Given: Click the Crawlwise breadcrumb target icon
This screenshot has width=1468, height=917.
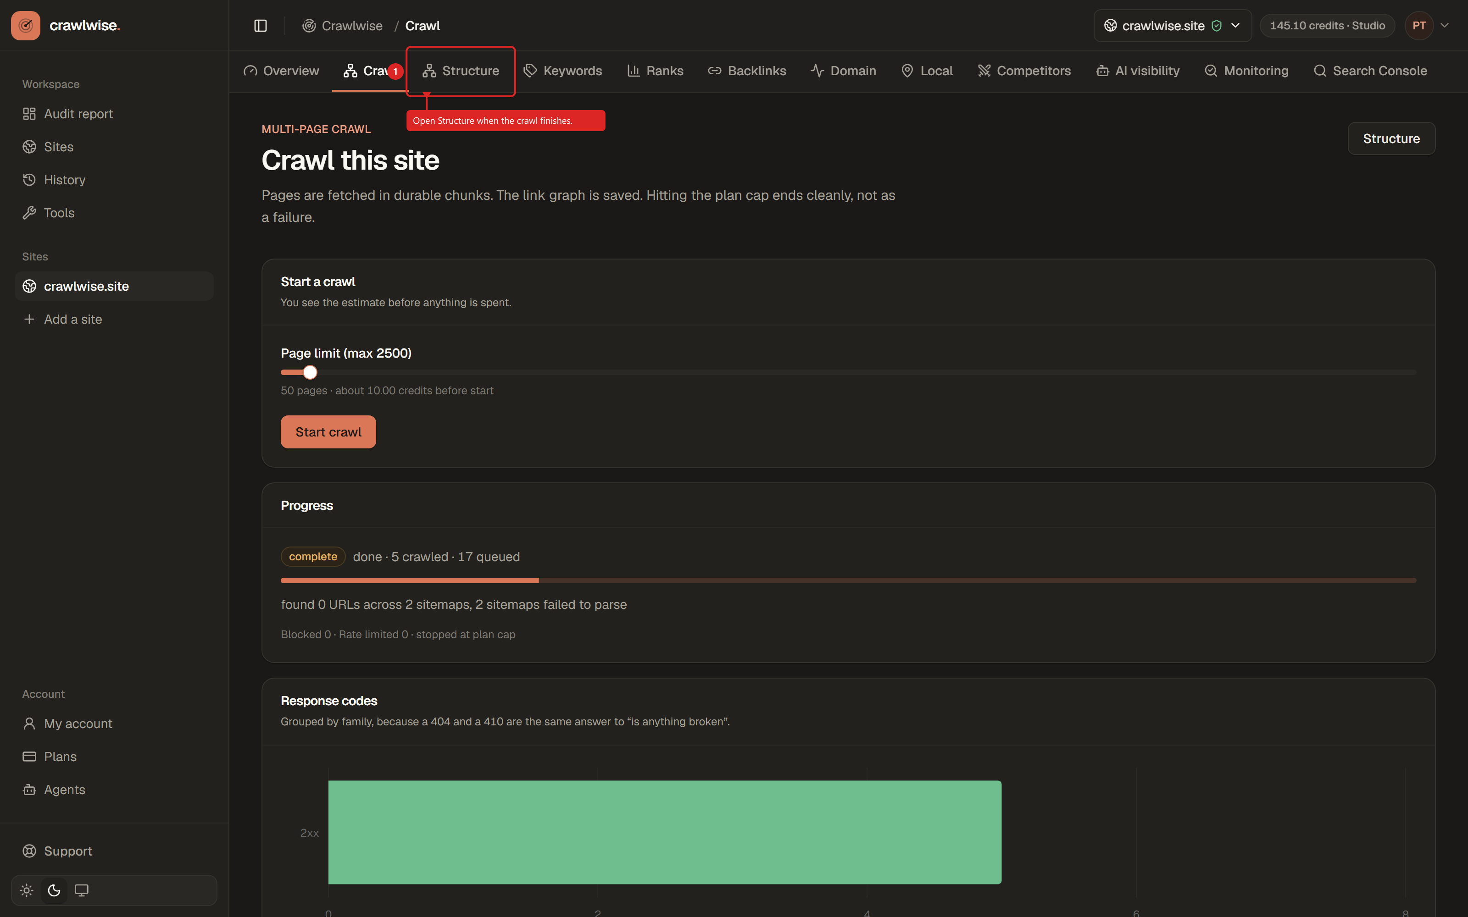Looking at the screenshot, I should click(x=309, y=26).
